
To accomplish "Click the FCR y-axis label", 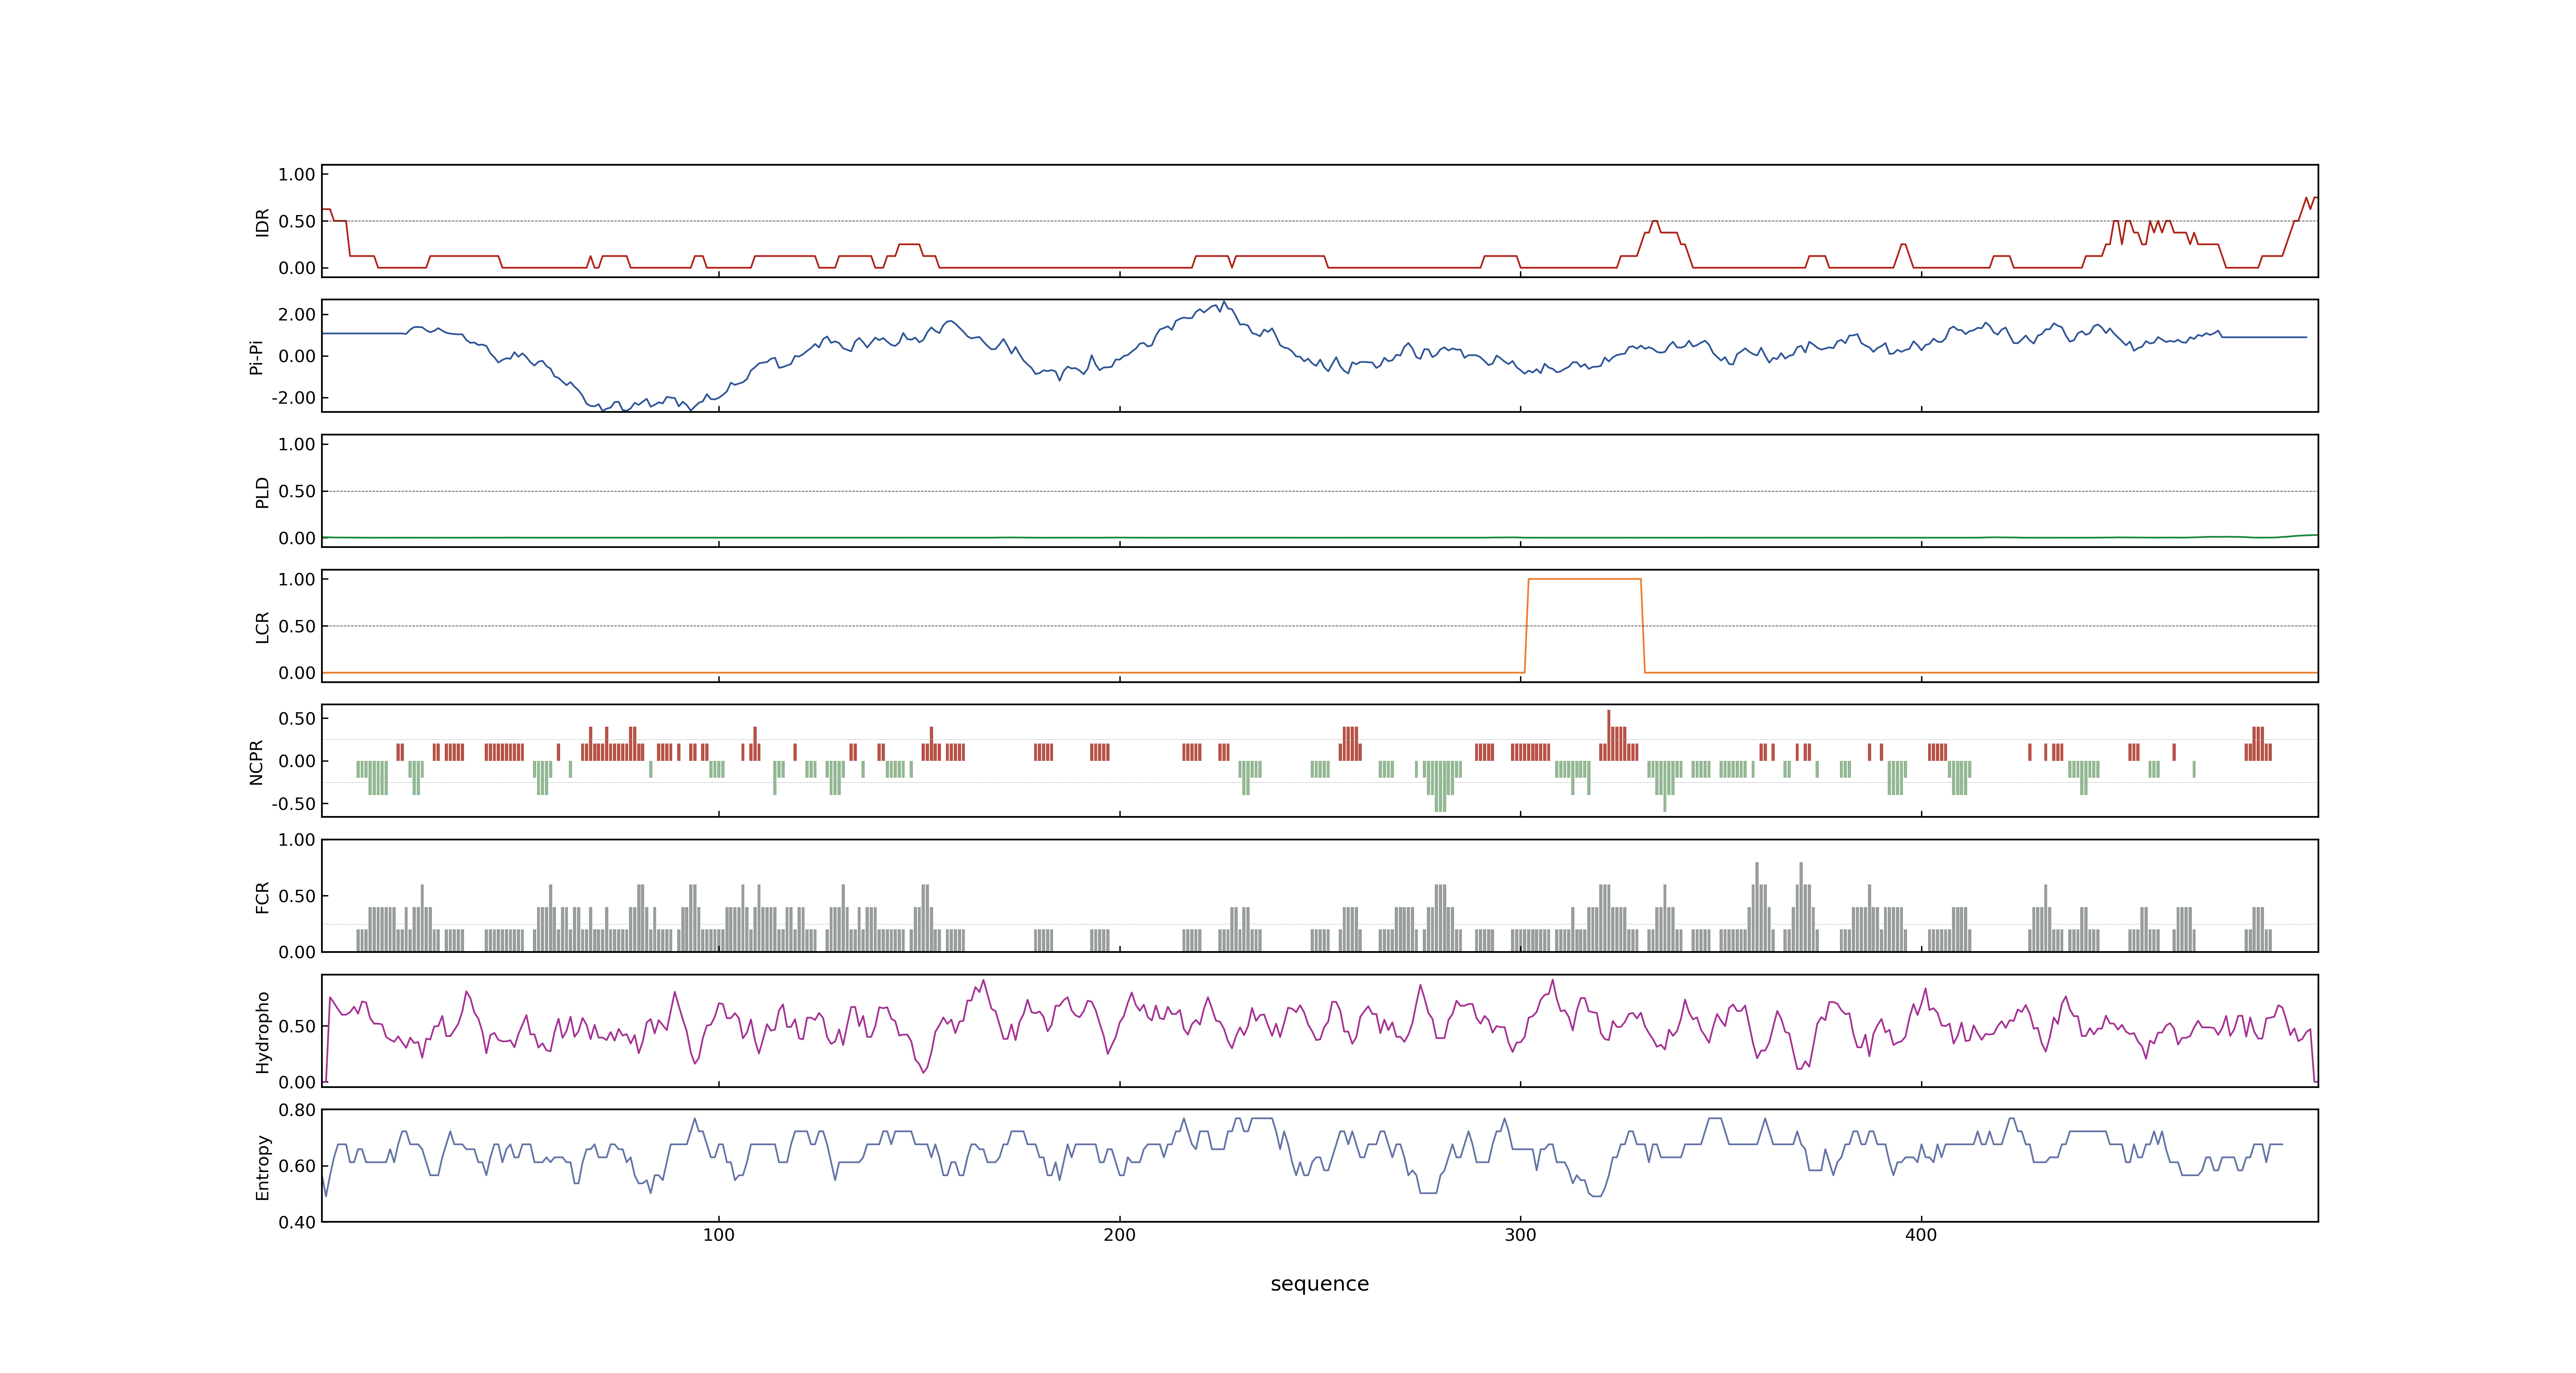I will coord(262,897).
